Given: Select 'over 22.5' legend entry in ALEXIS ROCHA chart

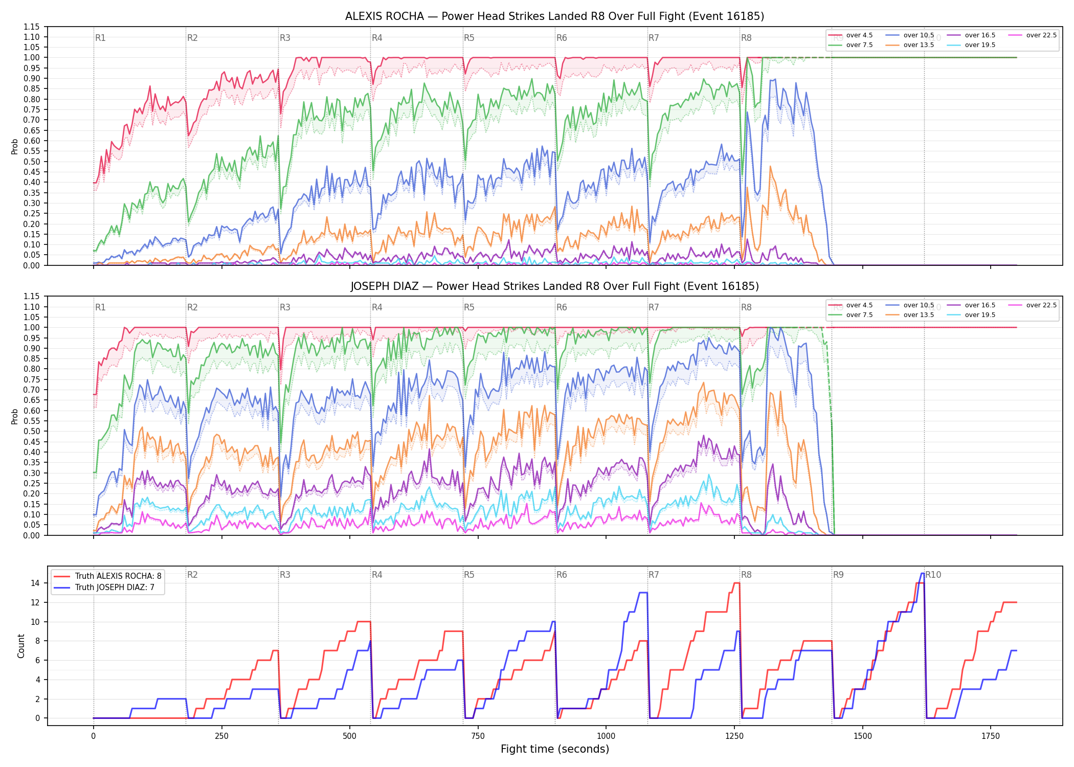Looking at the screenshot, I should coord(1032,35).
